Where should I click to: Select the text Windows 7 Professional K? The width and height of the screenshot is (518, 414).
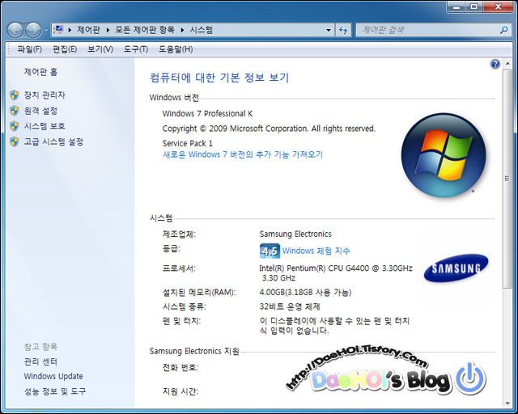207,113
